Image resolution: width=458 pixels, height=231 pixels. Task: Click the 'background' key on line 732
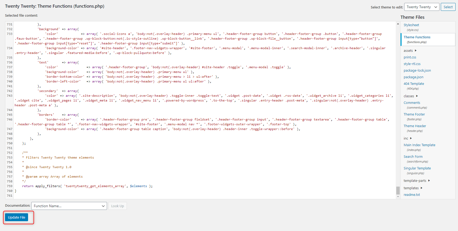[49, 29]
